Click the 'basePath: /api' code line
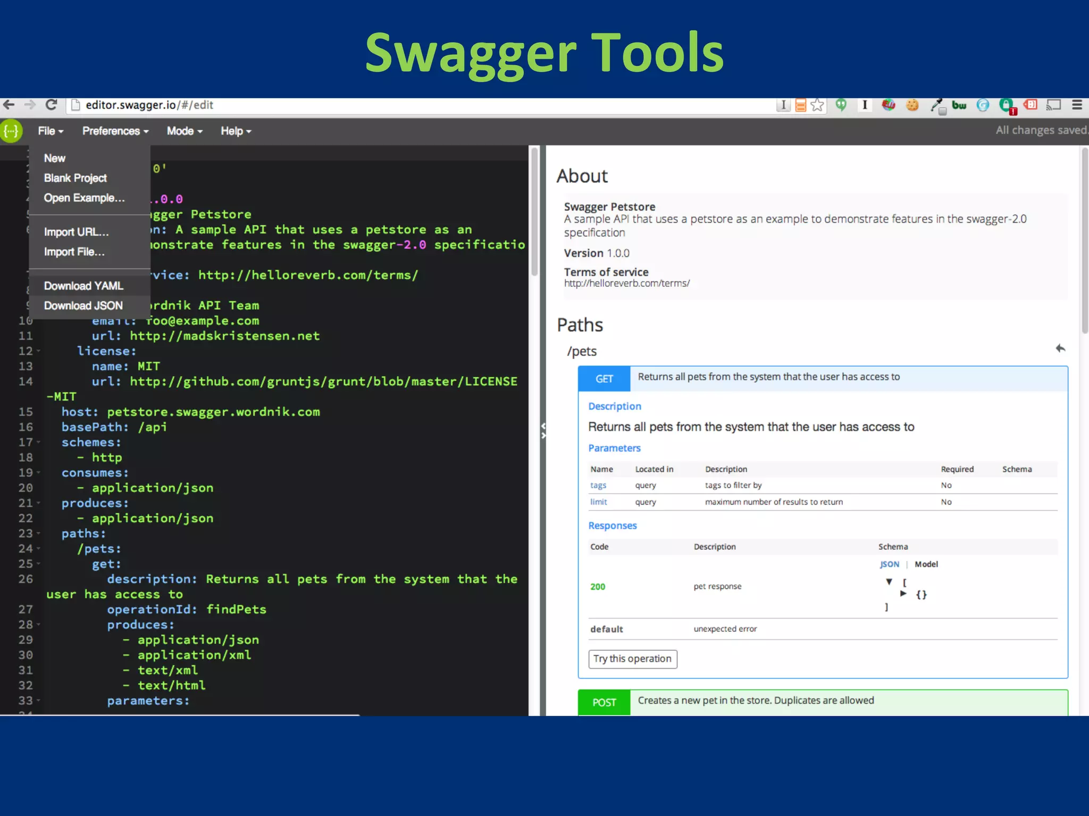 (x=114, y=427)
